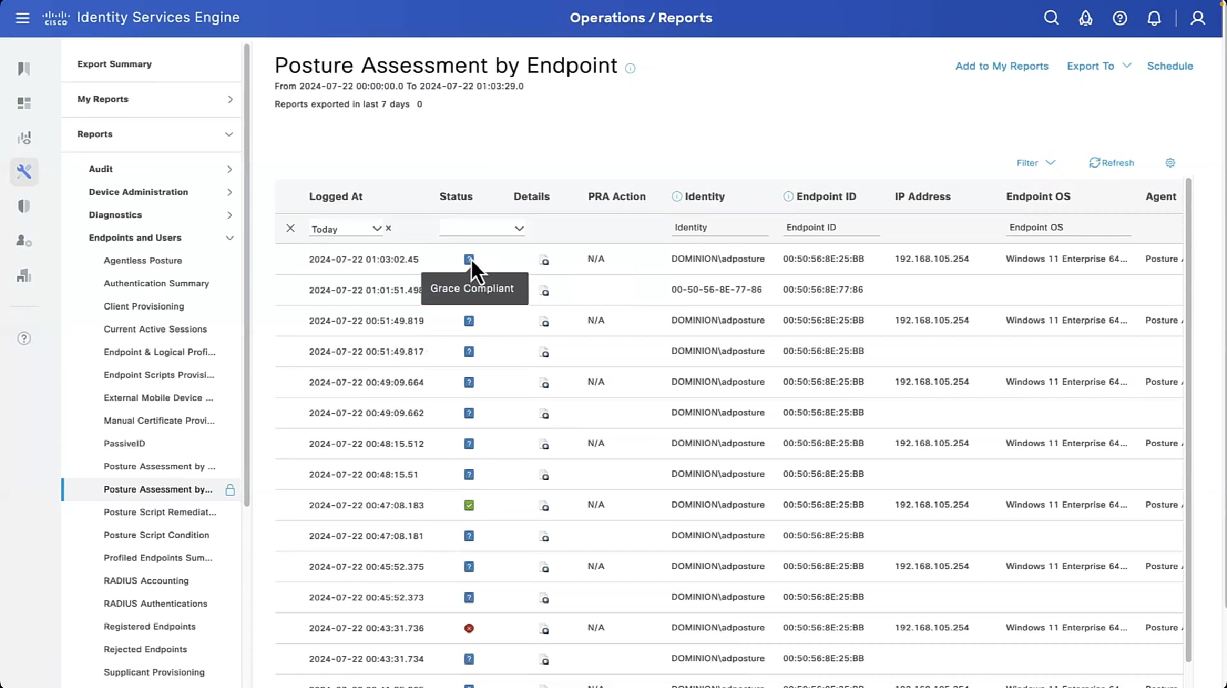Select RADIUS Authentications report
Screen dimensions: 1227x688
coord(155,603)
